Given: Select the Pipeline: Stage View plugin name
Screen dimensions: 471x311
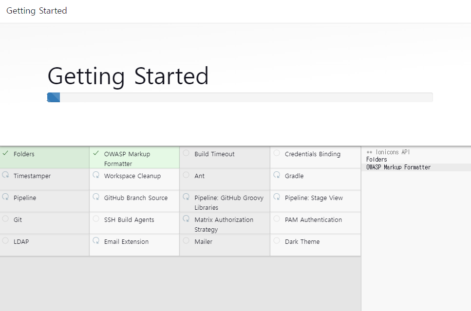Looking at the screenshot, I should point(314,198).
